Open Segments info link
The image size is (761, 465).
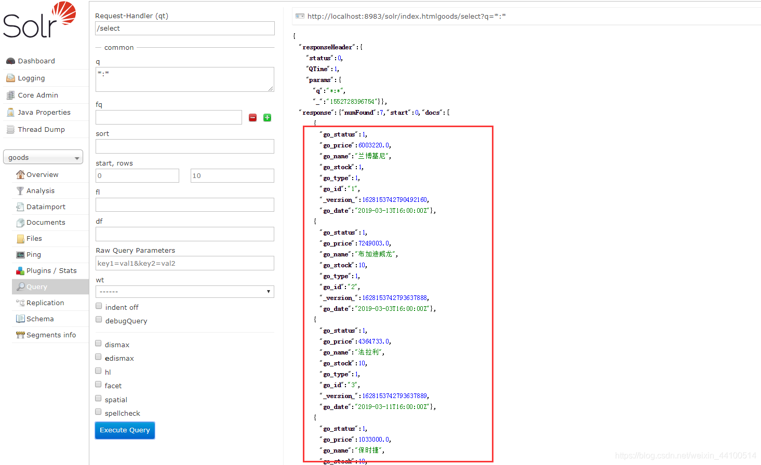click(51, 335)
